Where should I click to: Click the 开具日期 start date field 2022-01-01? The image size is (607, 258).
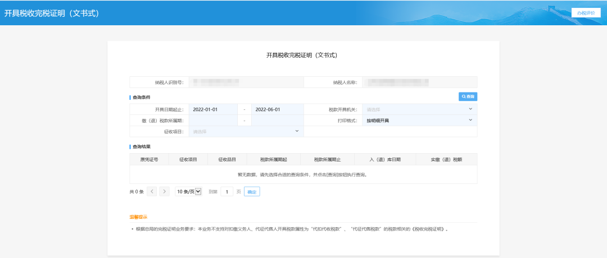click(x=212, y=109)
